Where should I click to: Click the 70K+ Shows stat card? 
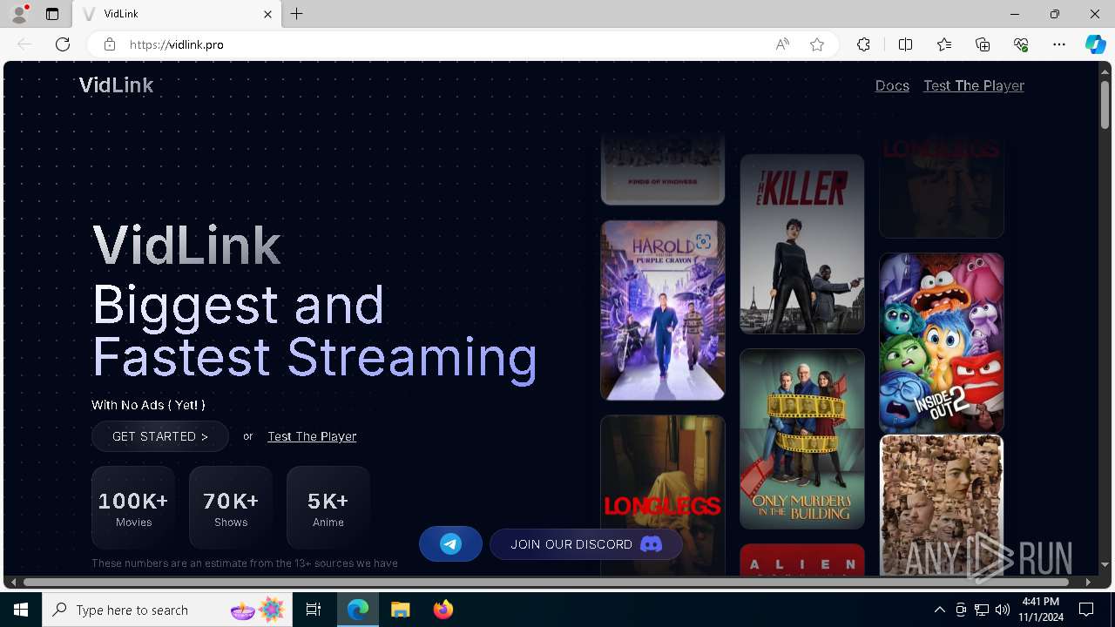231,508
